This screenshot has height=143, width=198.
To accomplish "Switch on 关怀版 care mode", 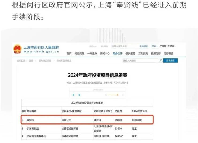I will (x=171, y=46).
